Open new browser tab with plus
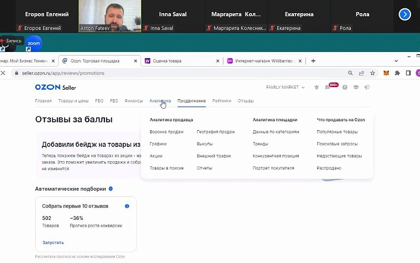Viewport: 420px width, 263px height. (313, 61)
